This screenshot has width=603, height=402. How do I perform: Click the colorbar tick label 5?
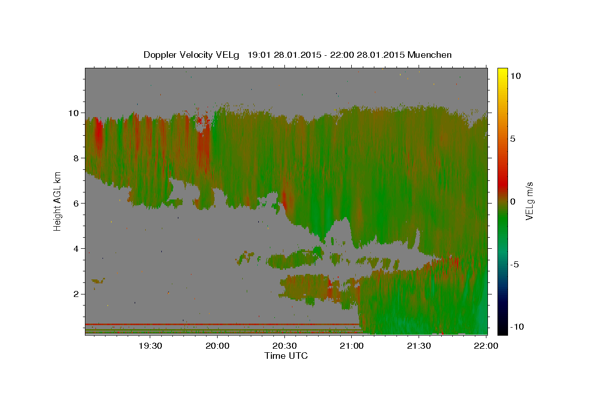[513, 138]
